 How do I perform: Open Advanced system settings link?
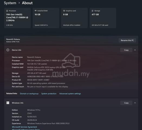(70, 94)
